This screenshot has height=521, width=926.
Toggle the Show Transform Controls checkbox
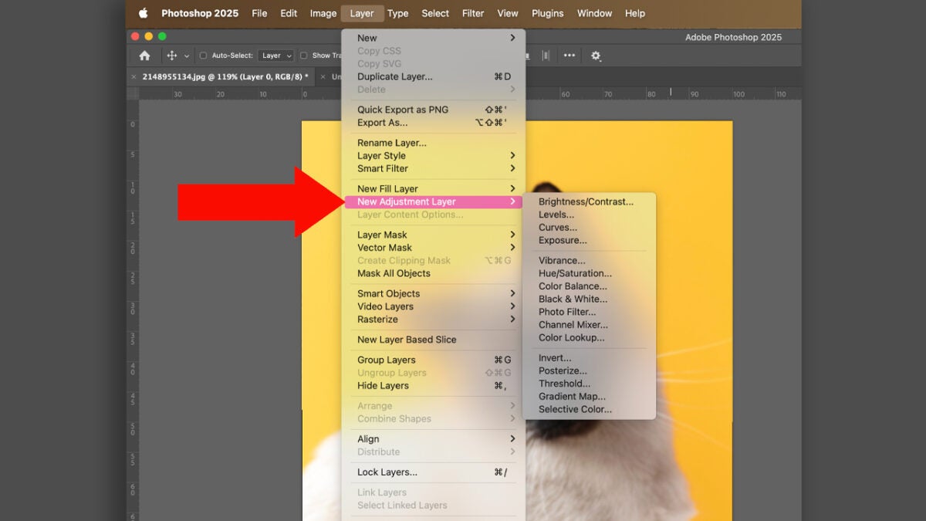[x=304, y=56]
